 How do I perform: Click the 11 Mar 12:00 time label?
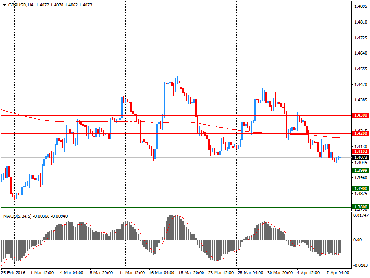pyautogui.click(x=132, y=272)
